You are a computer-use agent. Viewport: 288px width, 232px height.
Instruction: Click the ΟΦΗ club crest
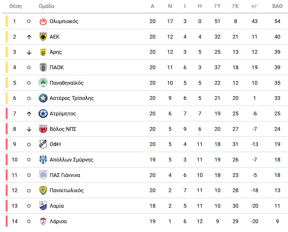click(43, 144)
